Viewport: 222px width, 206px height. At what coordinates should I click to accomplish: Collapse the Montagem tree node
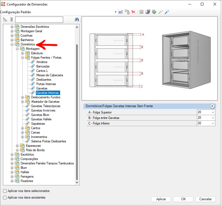click(17, 49)
